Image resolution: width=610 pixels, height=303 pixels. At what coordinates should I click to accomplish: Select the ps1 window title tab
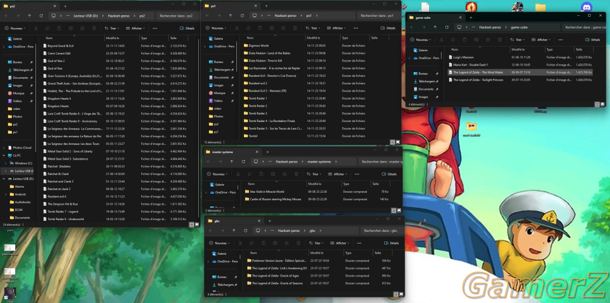(231, 6)
